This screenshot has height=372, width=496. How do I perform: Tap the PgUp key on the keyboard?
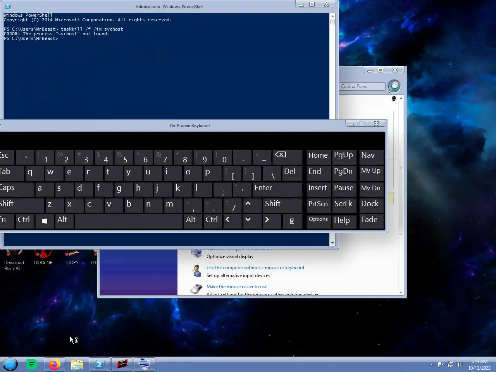344,157
